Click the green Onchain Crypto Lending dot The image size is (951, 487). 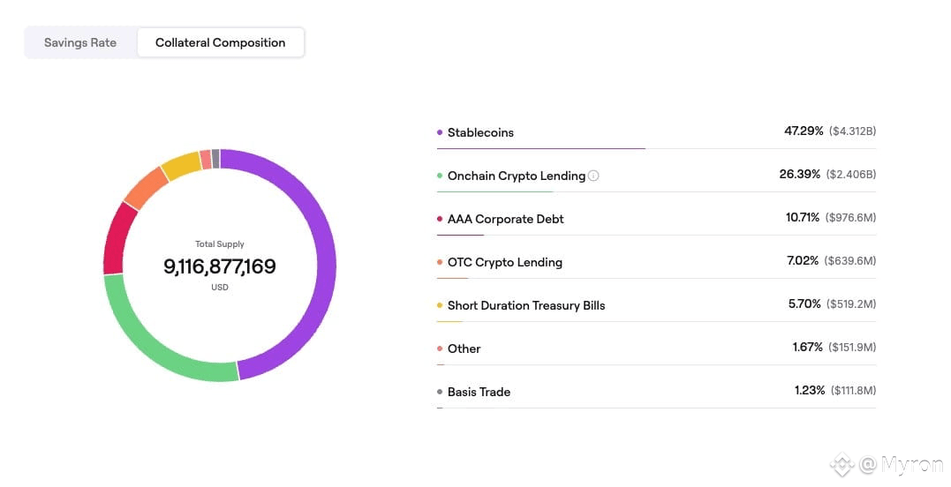[440, 176]
